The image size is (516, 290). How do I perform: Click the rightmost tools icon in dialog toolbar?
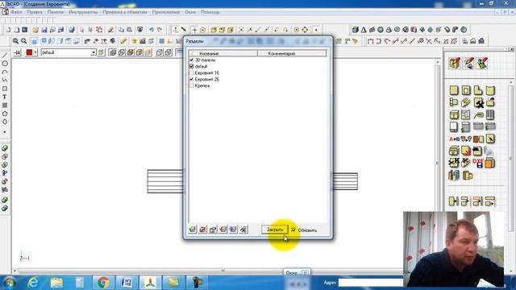pos(243,230)
